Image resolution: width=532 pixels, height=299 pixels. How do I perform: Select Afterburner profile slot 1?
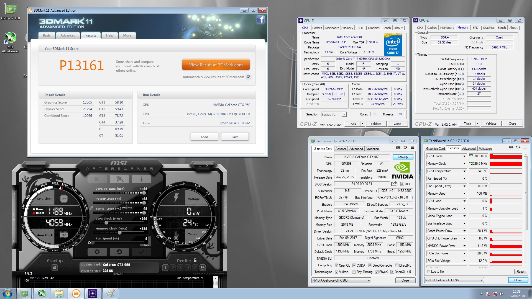(165, 268)
